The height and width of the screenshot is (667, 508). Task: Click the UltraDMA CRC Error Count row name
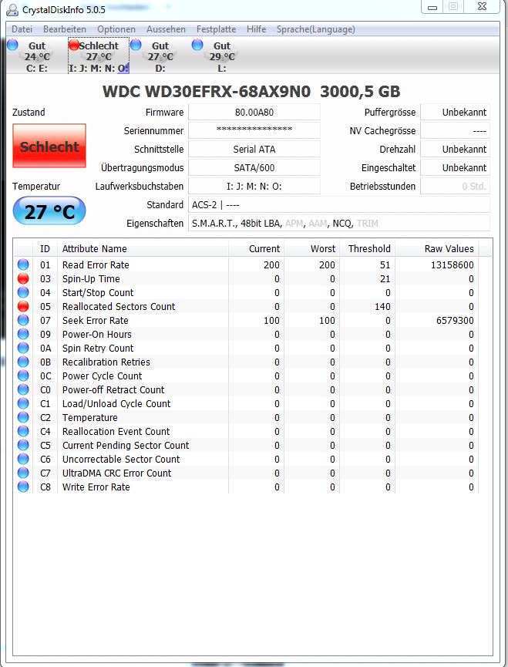click(117, 473)
